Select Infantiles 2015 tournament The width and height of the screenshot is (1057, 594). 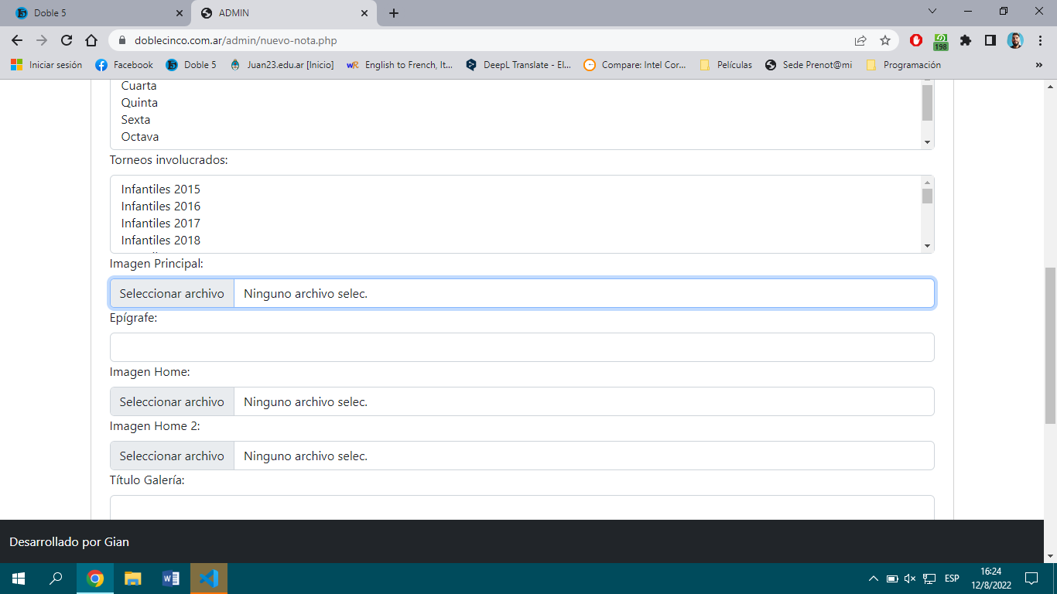[x=160, y=189]
